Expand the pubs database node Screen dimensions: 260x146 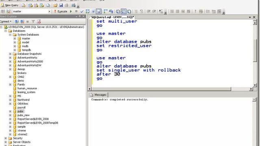(10, 112)
